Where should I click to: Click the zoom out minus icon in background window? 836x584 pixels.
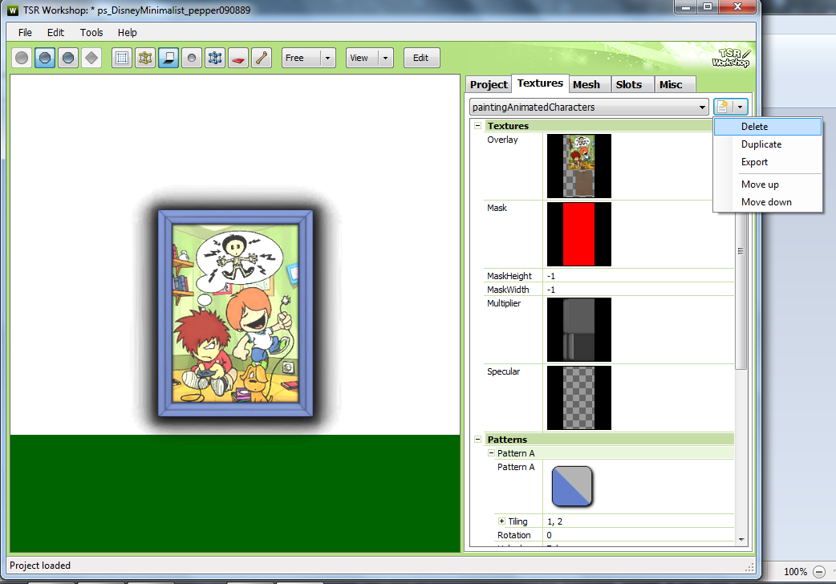tap(819, 572)
